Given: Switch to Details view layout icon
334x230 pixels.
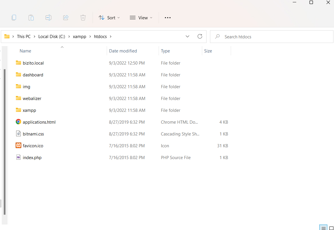Looking at the screenshot, I should [323, 228].
